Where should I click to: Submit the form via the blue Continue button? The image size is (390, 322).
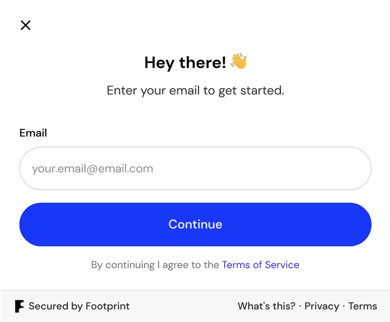195,225
